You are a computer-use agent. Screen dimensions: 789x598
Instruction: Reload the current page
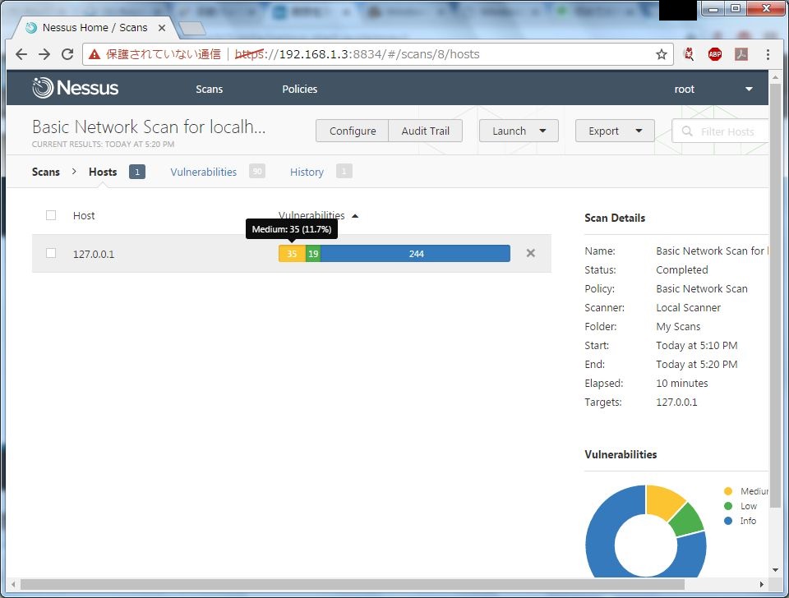coord(67,54)
